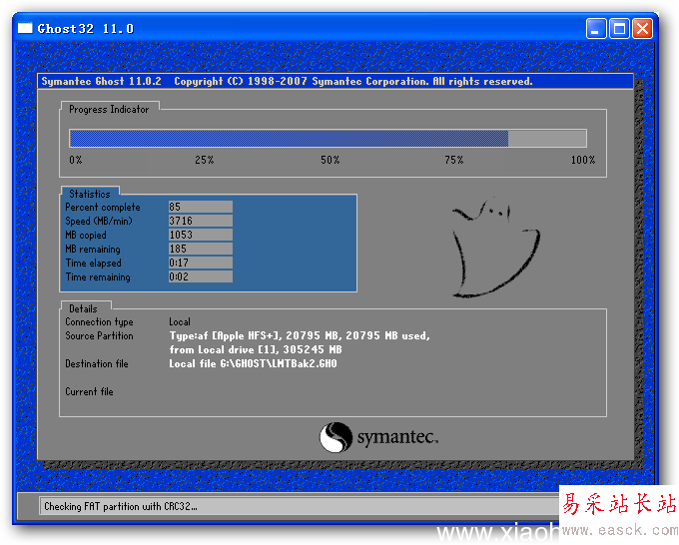The image size is (679, 545).
Task: Click the status bar 'Checking FAT partition' message
Action: [121, 506]
